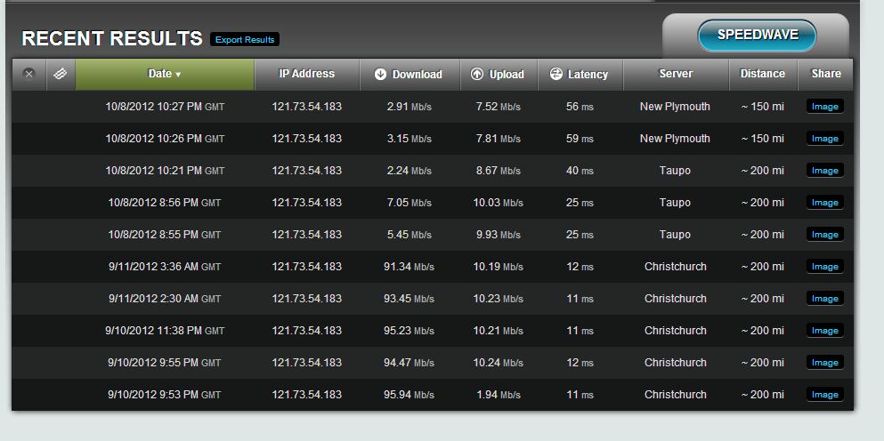This screenshot has height=441, width=884.
Task: Click the 7.52 Mb/s upload value
Action: [x=499, y=107]
